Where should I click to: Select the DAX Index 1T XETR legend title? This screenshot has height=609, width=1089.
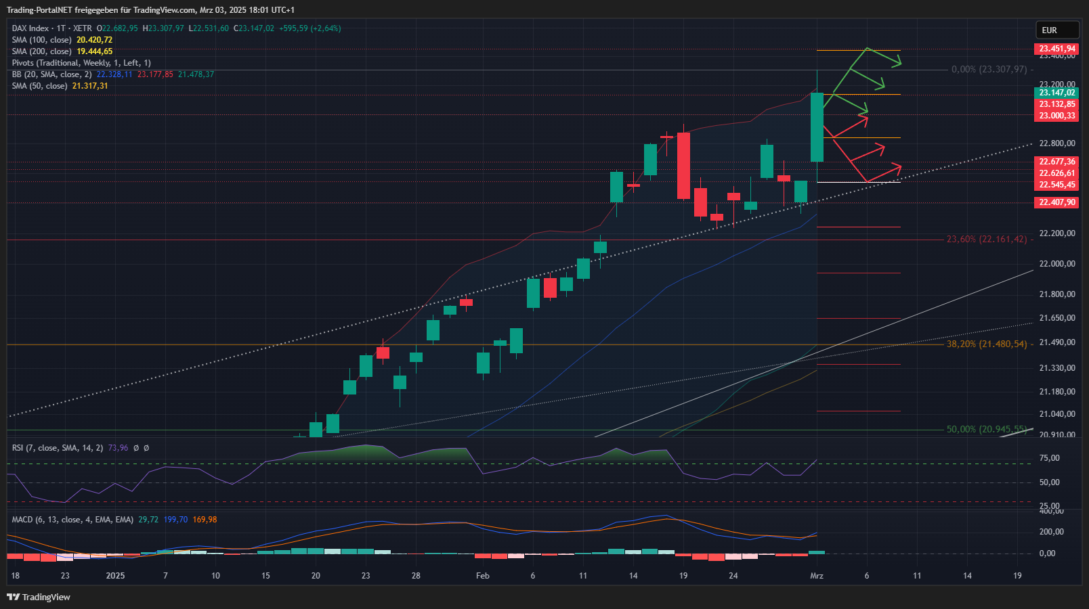click(x=51, y=28)
